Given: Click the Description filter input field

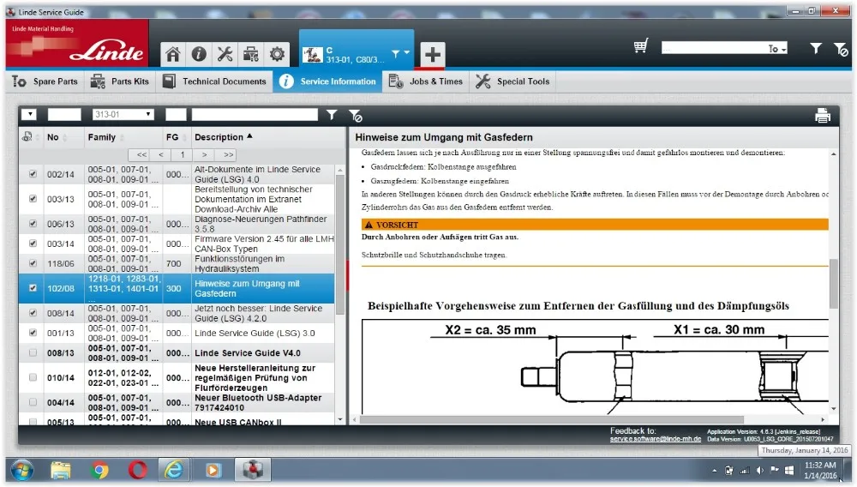Looking at the screenshot, I should [255, 114].
